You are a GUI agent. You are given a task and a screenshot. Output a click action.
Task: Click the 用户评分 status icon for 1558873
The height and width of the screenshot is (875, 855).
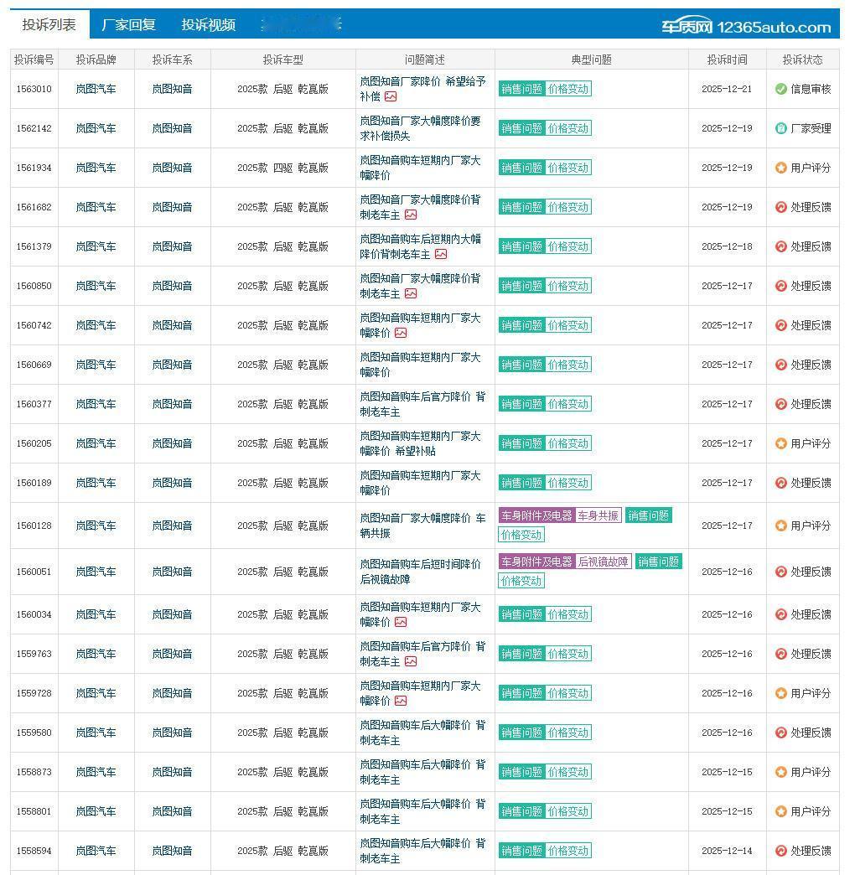pos(780,772)
